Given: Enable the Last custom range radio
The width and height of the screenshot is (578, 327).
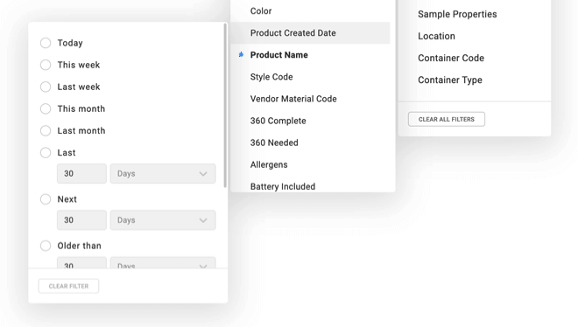Looking at the screenshot, I should [46, 153].
